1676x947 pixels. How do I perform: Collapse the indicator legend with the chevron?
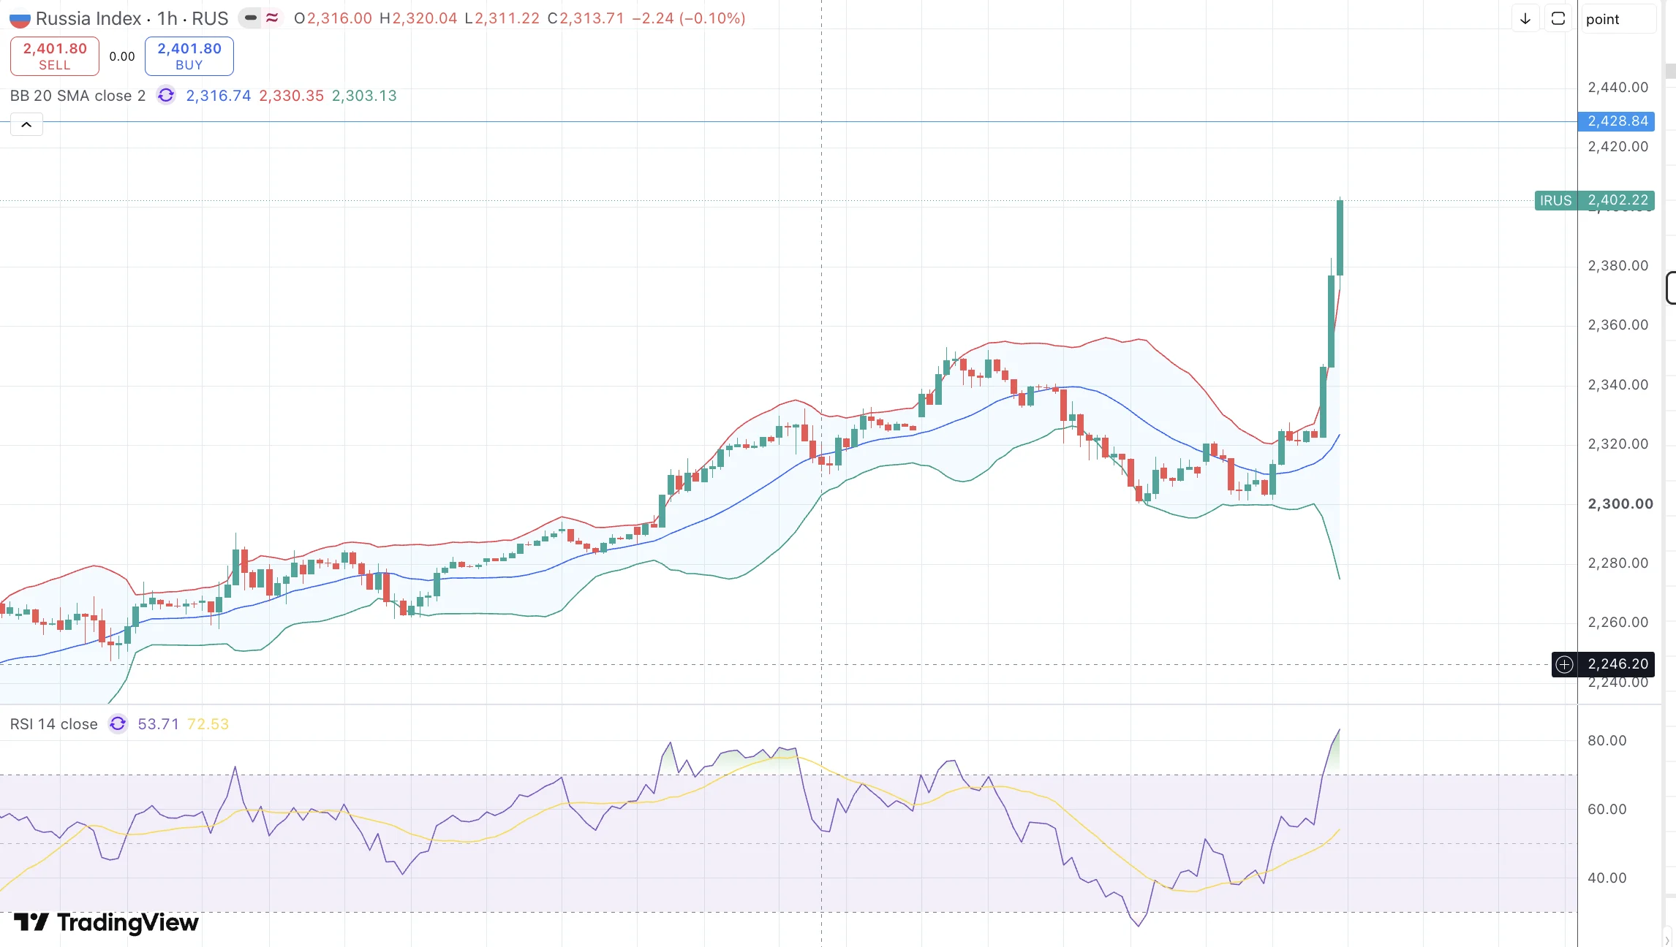tap(26, 125)
